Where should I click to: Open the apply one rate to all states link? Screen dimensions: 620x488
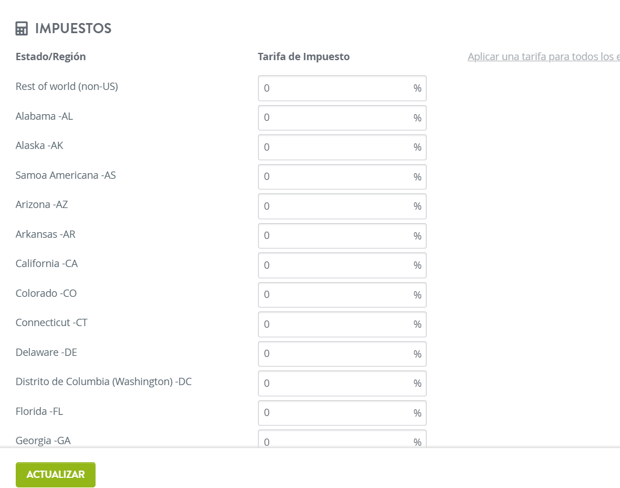544,57
